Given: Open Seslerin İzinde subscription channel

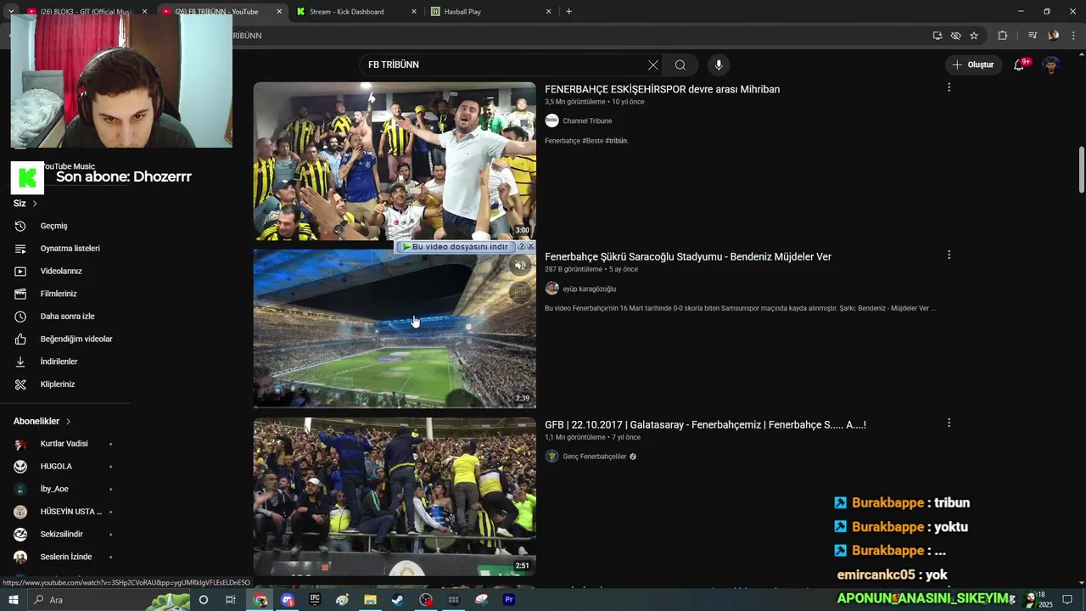Looking at the screenshot, I should click(x=64, y=557).
